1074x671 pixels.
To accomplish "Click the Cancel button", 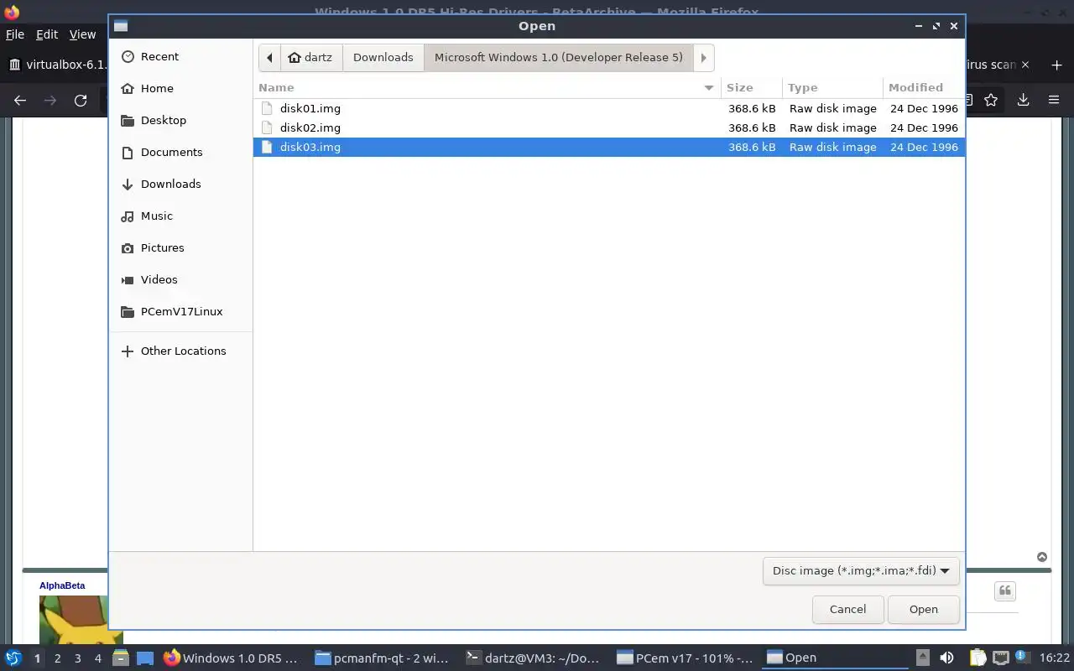I will pos(847,609).
